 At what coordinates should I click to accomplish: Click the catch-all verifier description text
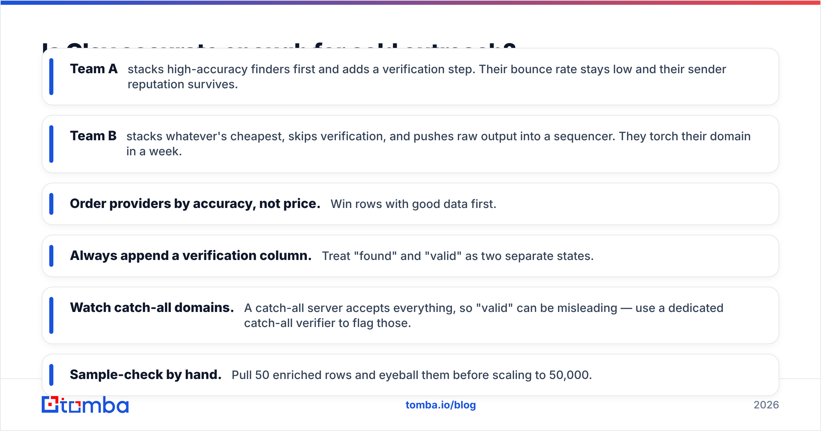484,315
